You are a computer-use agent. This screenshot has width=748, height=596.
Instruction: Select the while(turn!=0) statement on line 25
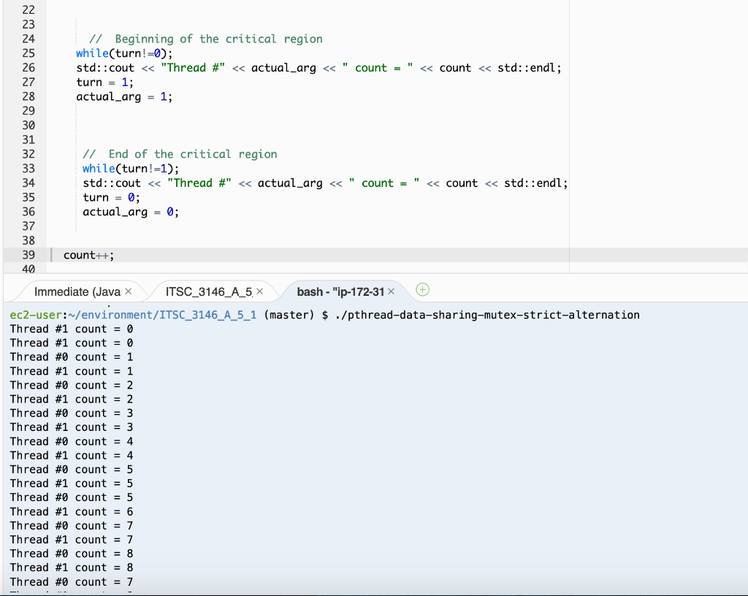124,53
